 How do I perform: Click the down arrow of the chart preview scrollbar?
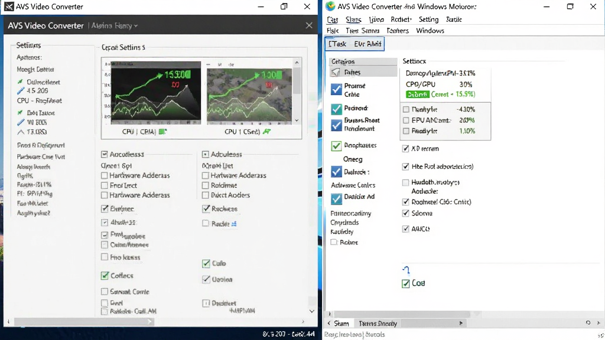297,120
